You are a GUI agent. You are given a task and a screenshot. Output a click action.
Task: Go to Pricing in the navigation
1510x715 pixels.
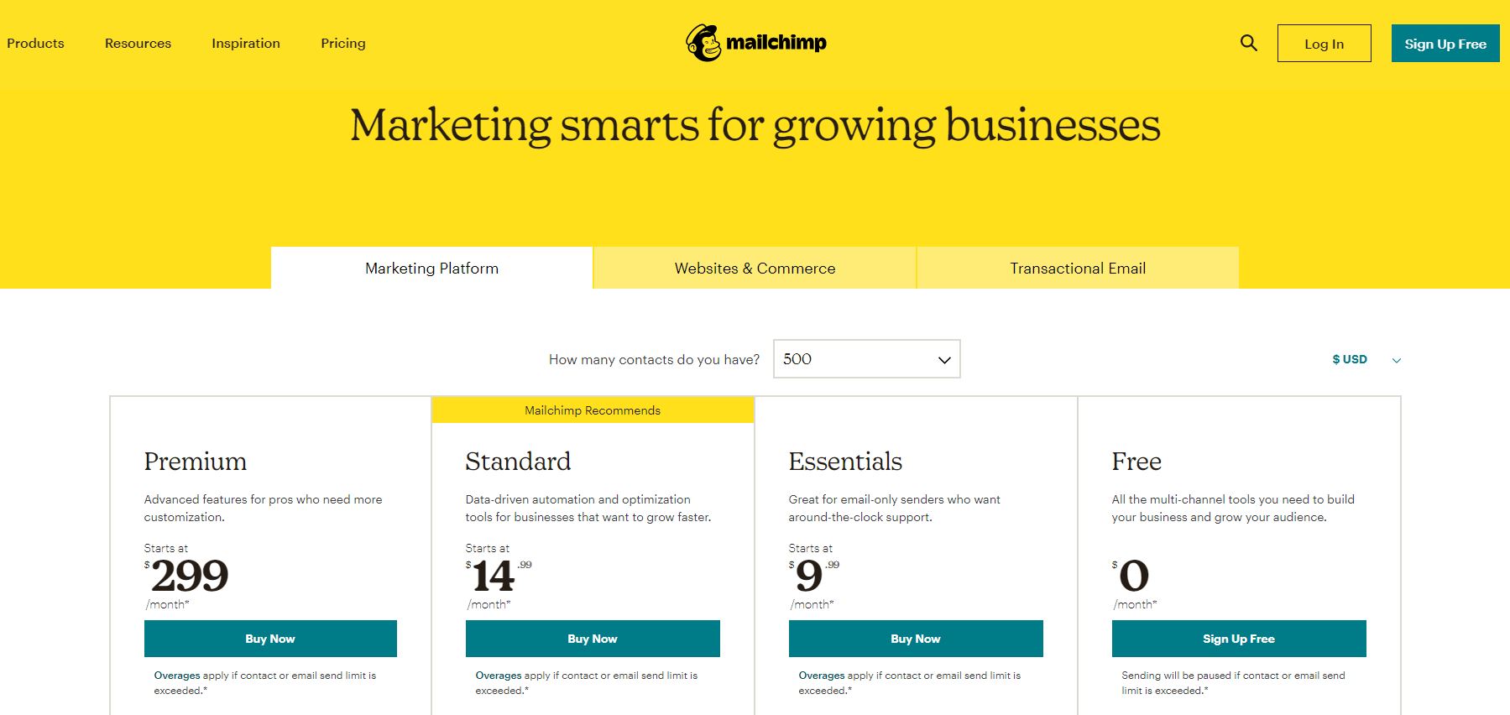click(343, 43)
